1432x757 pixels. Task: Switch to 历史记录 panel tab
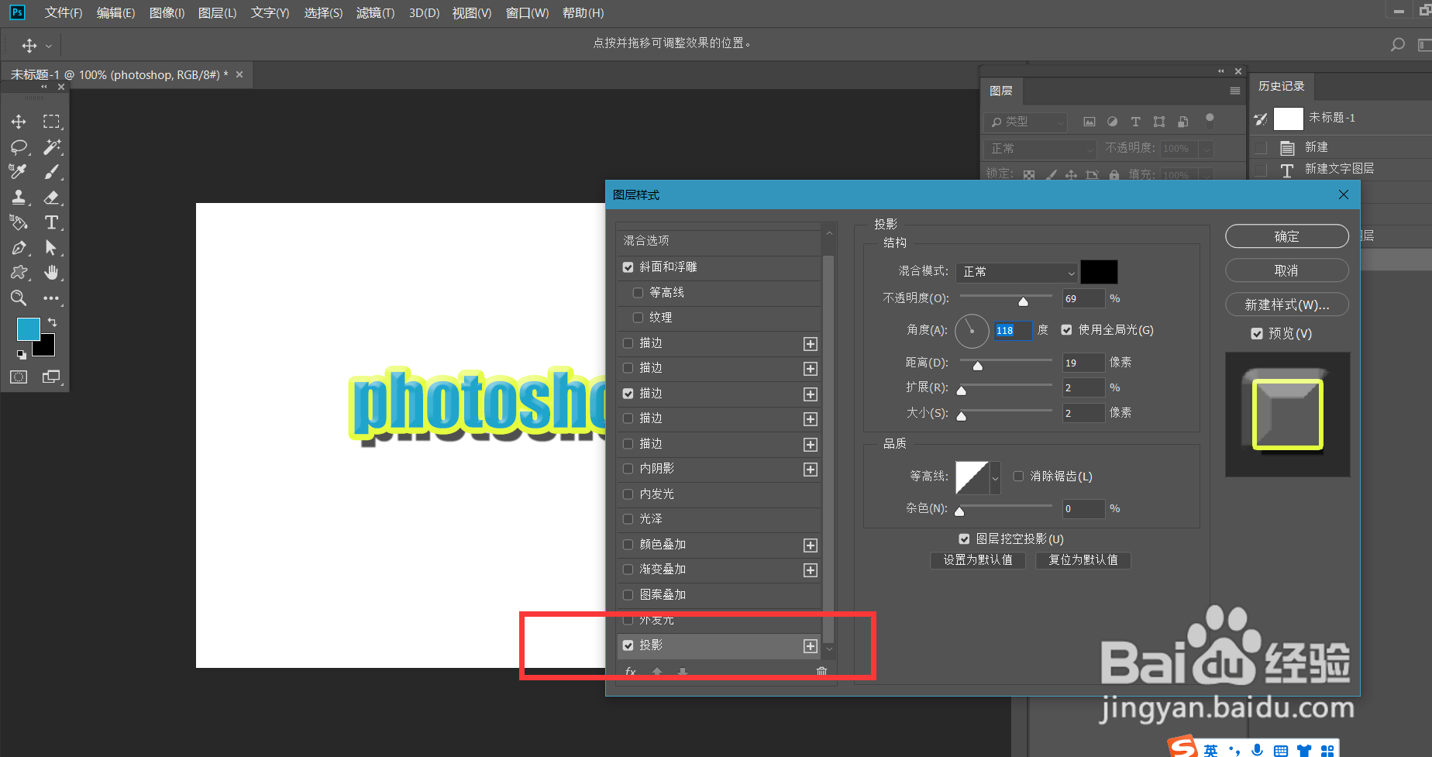click(1282, 86)
